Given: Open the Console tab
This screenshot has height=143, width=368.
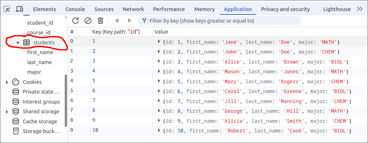Looking at the screenshot, I should pos(75,9).
